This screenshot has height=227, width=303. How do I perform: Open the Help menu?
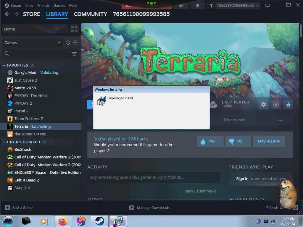point(73,5)
